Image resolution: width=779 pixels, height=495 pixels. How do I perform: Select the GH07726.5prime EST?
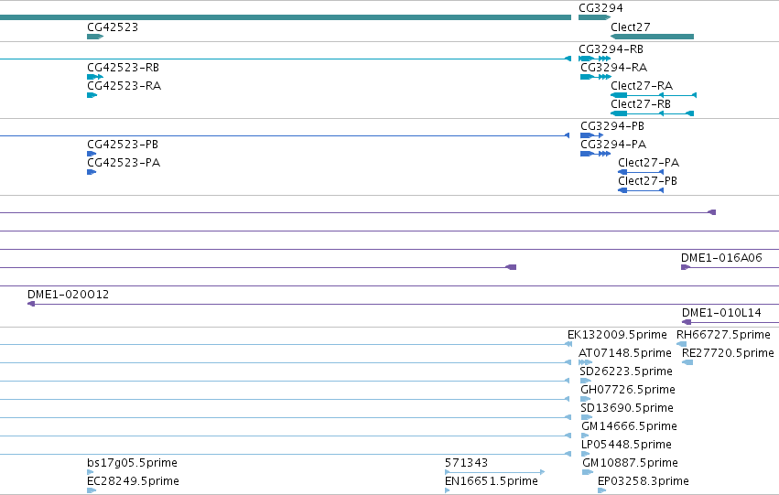pos(628,390)
